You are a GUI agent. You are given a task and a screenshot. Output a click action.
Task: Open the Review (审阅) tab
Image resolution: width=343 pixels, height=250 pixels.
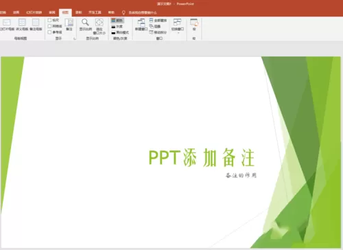52,12
